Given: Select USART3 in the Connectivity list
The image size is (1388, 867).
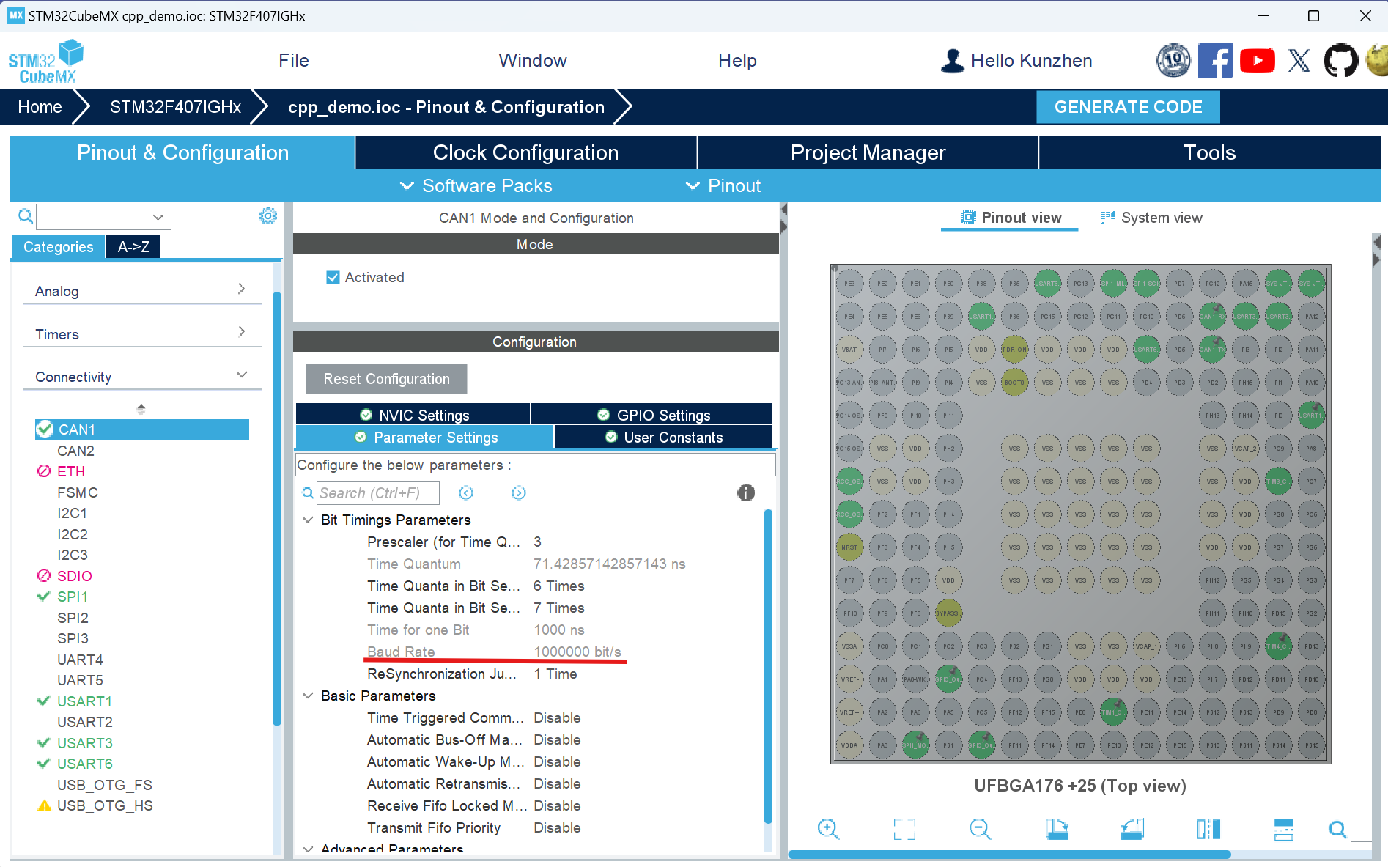Looking at the screenshot, I should coord(85,743).
